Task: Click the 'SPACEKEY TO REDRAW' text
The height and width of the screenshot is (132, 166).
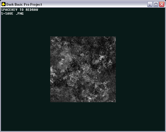Action: (x=19, y=10)
